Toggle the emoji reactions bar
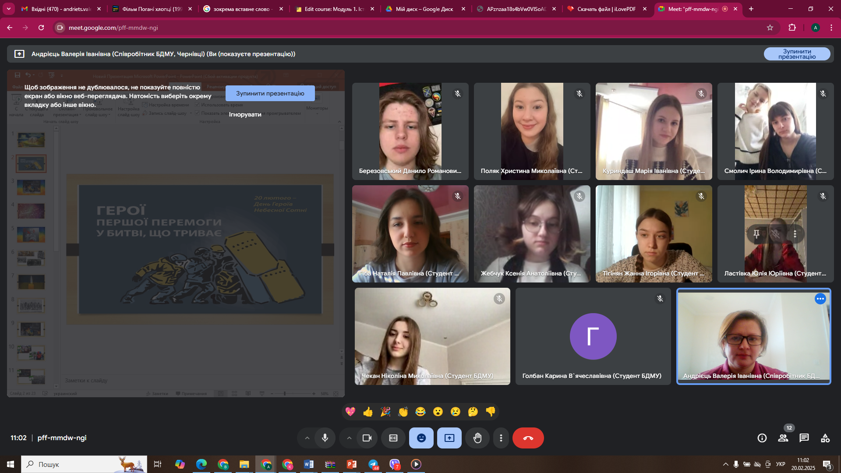This screenshot has width=841, height=473. (x=421, y=438)
